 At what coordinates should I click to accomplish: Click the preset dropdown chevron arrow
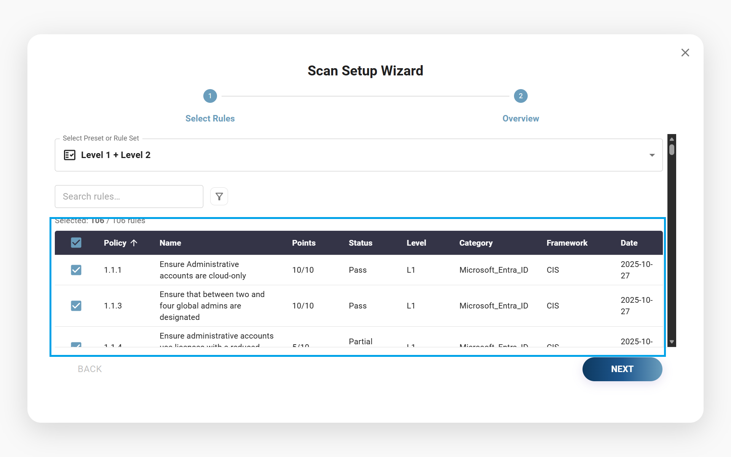(652, 155)
